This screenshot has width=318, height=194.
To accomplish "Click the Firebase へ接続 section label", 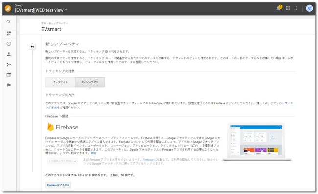I will pyautogui.click(x=57, y=116).
